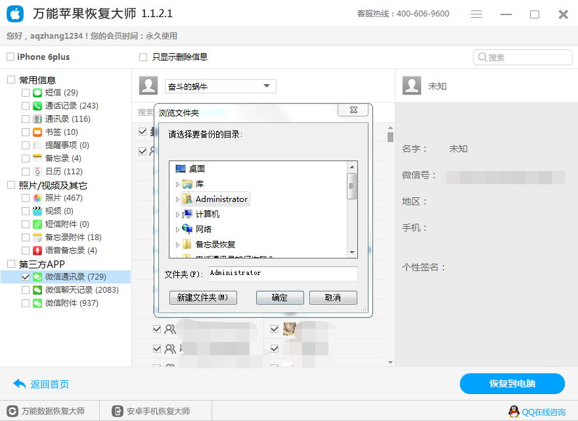
Task: Click the WeChat attachment 微信附件 icon
Action: pos(37,303)
